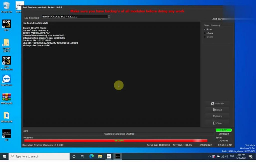Screen dimensions: 256x162
Task: Click the Amt-Cartech label at top right
Action: tap(217, 19)
